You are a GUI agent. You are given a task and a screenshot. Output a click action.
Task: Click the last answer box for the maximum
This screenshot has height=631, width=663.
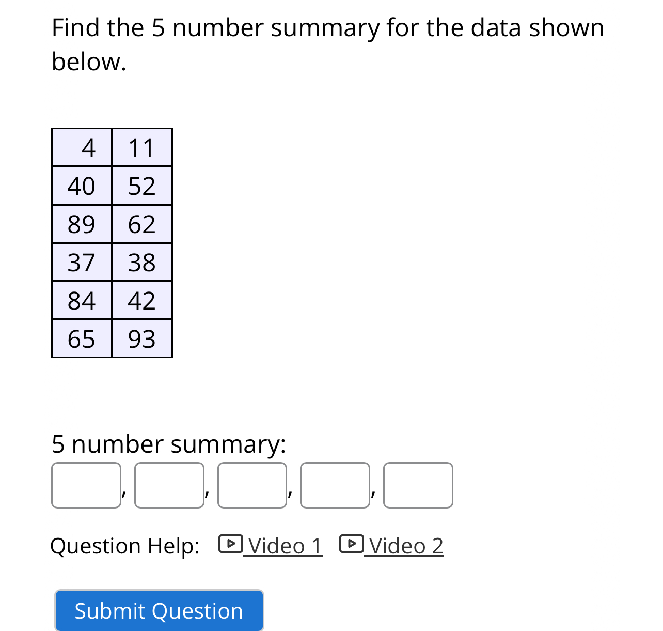coord(418,485)
